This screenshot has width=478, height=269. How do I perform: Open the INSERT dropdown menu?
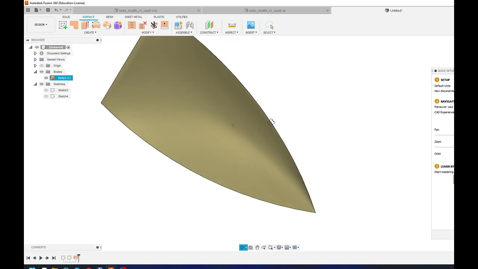(251, 33)
